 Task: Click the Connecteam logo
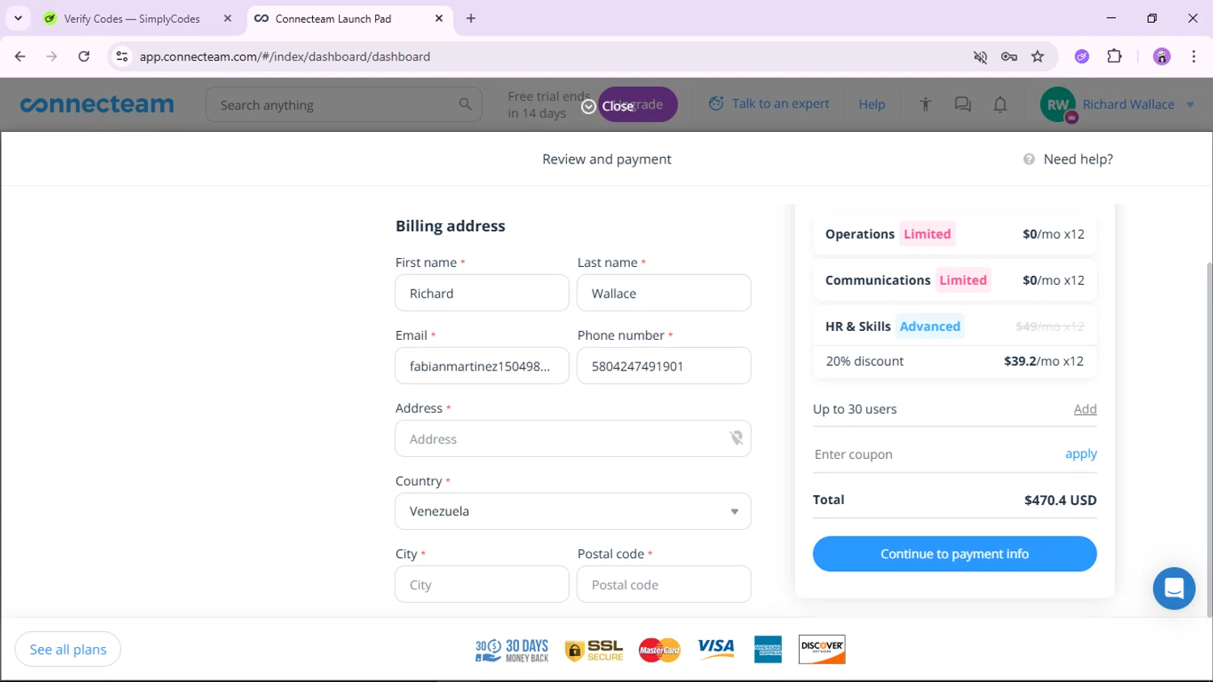tap(97, 104)
